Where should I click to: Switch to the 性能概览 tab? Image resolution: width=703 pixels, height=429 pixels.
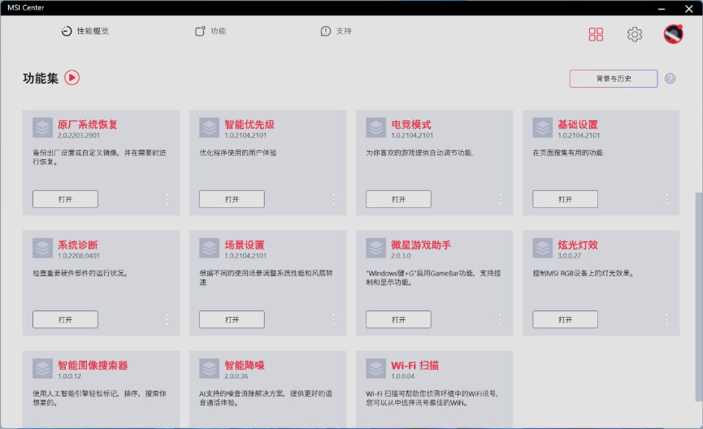coord(85,32)
